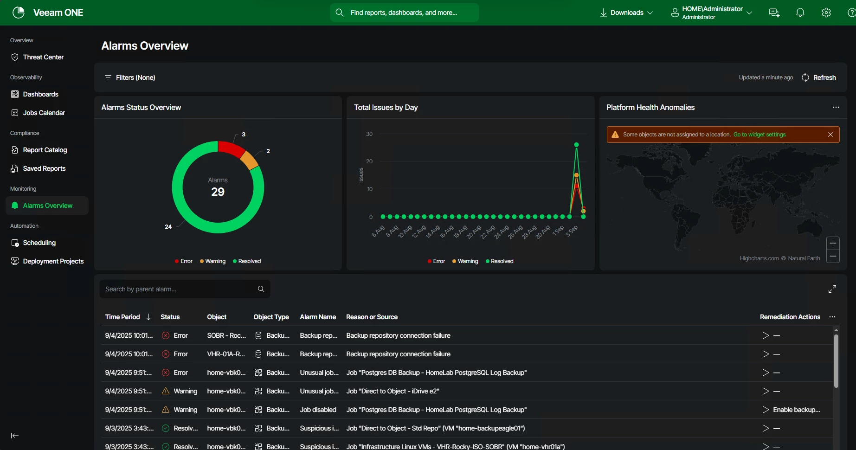Image resolution: width=856 pixels, height=450 pixels.
Task: Open Scheduling page
Action: [39, 243]
